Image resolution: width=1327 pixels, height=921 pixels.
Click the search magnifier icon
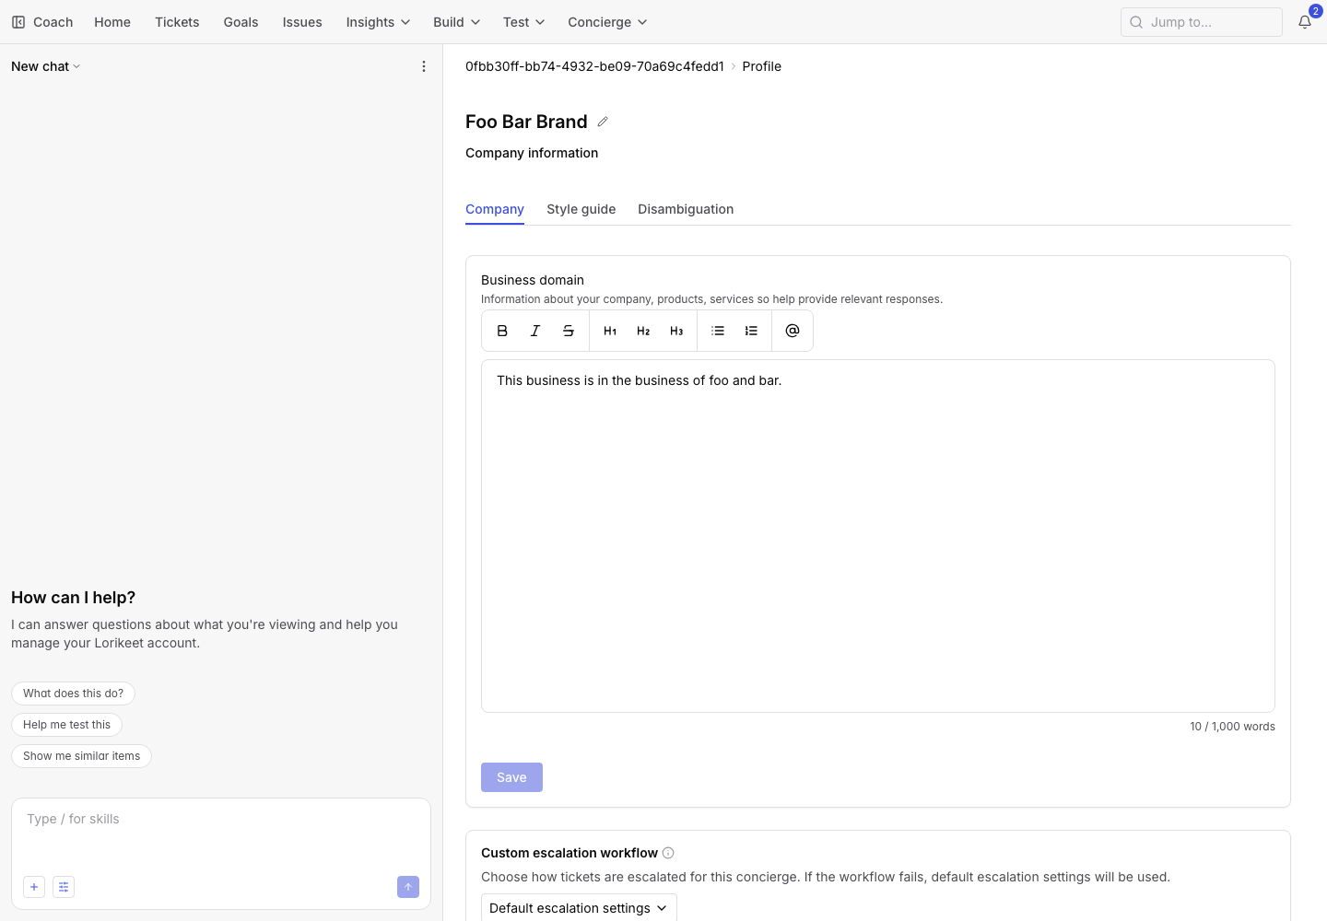pos(1136,22)
